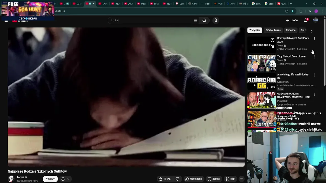Add Rodzaje Szkolnych Outfitów to Watch Later clock

pyautogui.click(x=273, y=40)
